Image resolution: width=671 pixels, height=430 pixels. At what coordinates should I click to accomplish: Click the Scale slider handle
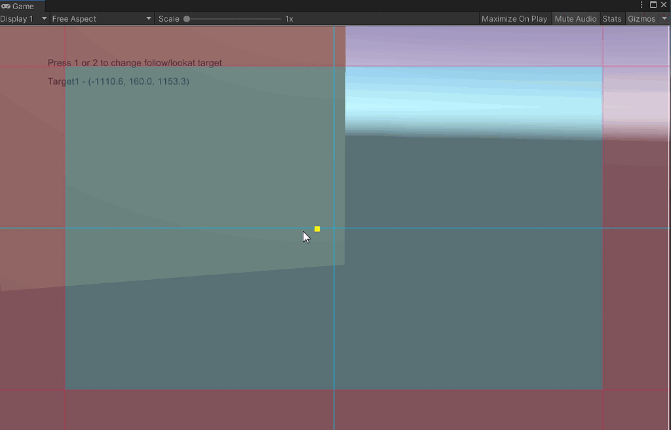click(187, 18)
